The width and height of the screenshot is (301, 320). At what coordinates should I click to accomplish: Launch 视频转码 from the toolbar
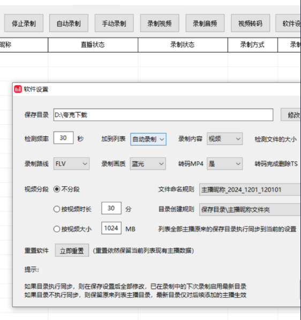point(250,23)
